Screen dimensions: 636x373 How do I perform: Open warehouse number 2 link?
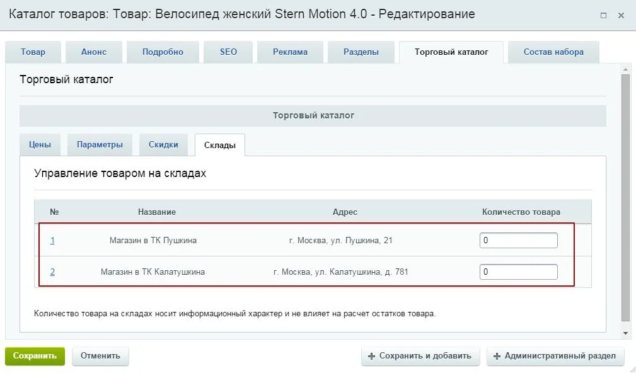52,272
